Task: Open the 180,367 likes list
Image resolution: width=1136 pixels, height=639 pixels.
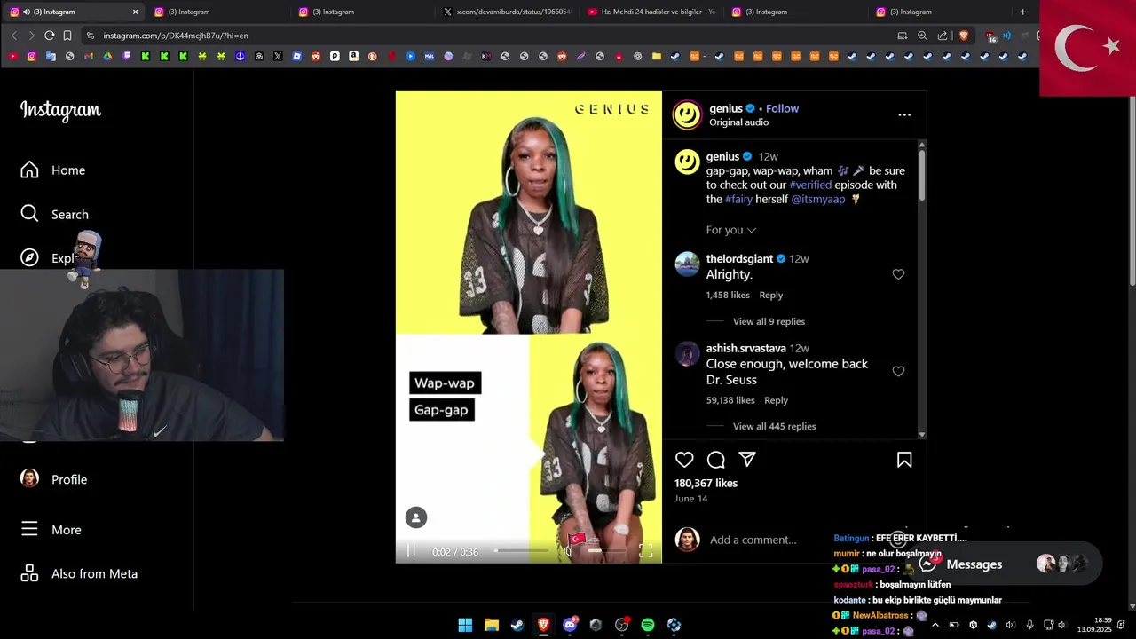Action: coord(706,483)
